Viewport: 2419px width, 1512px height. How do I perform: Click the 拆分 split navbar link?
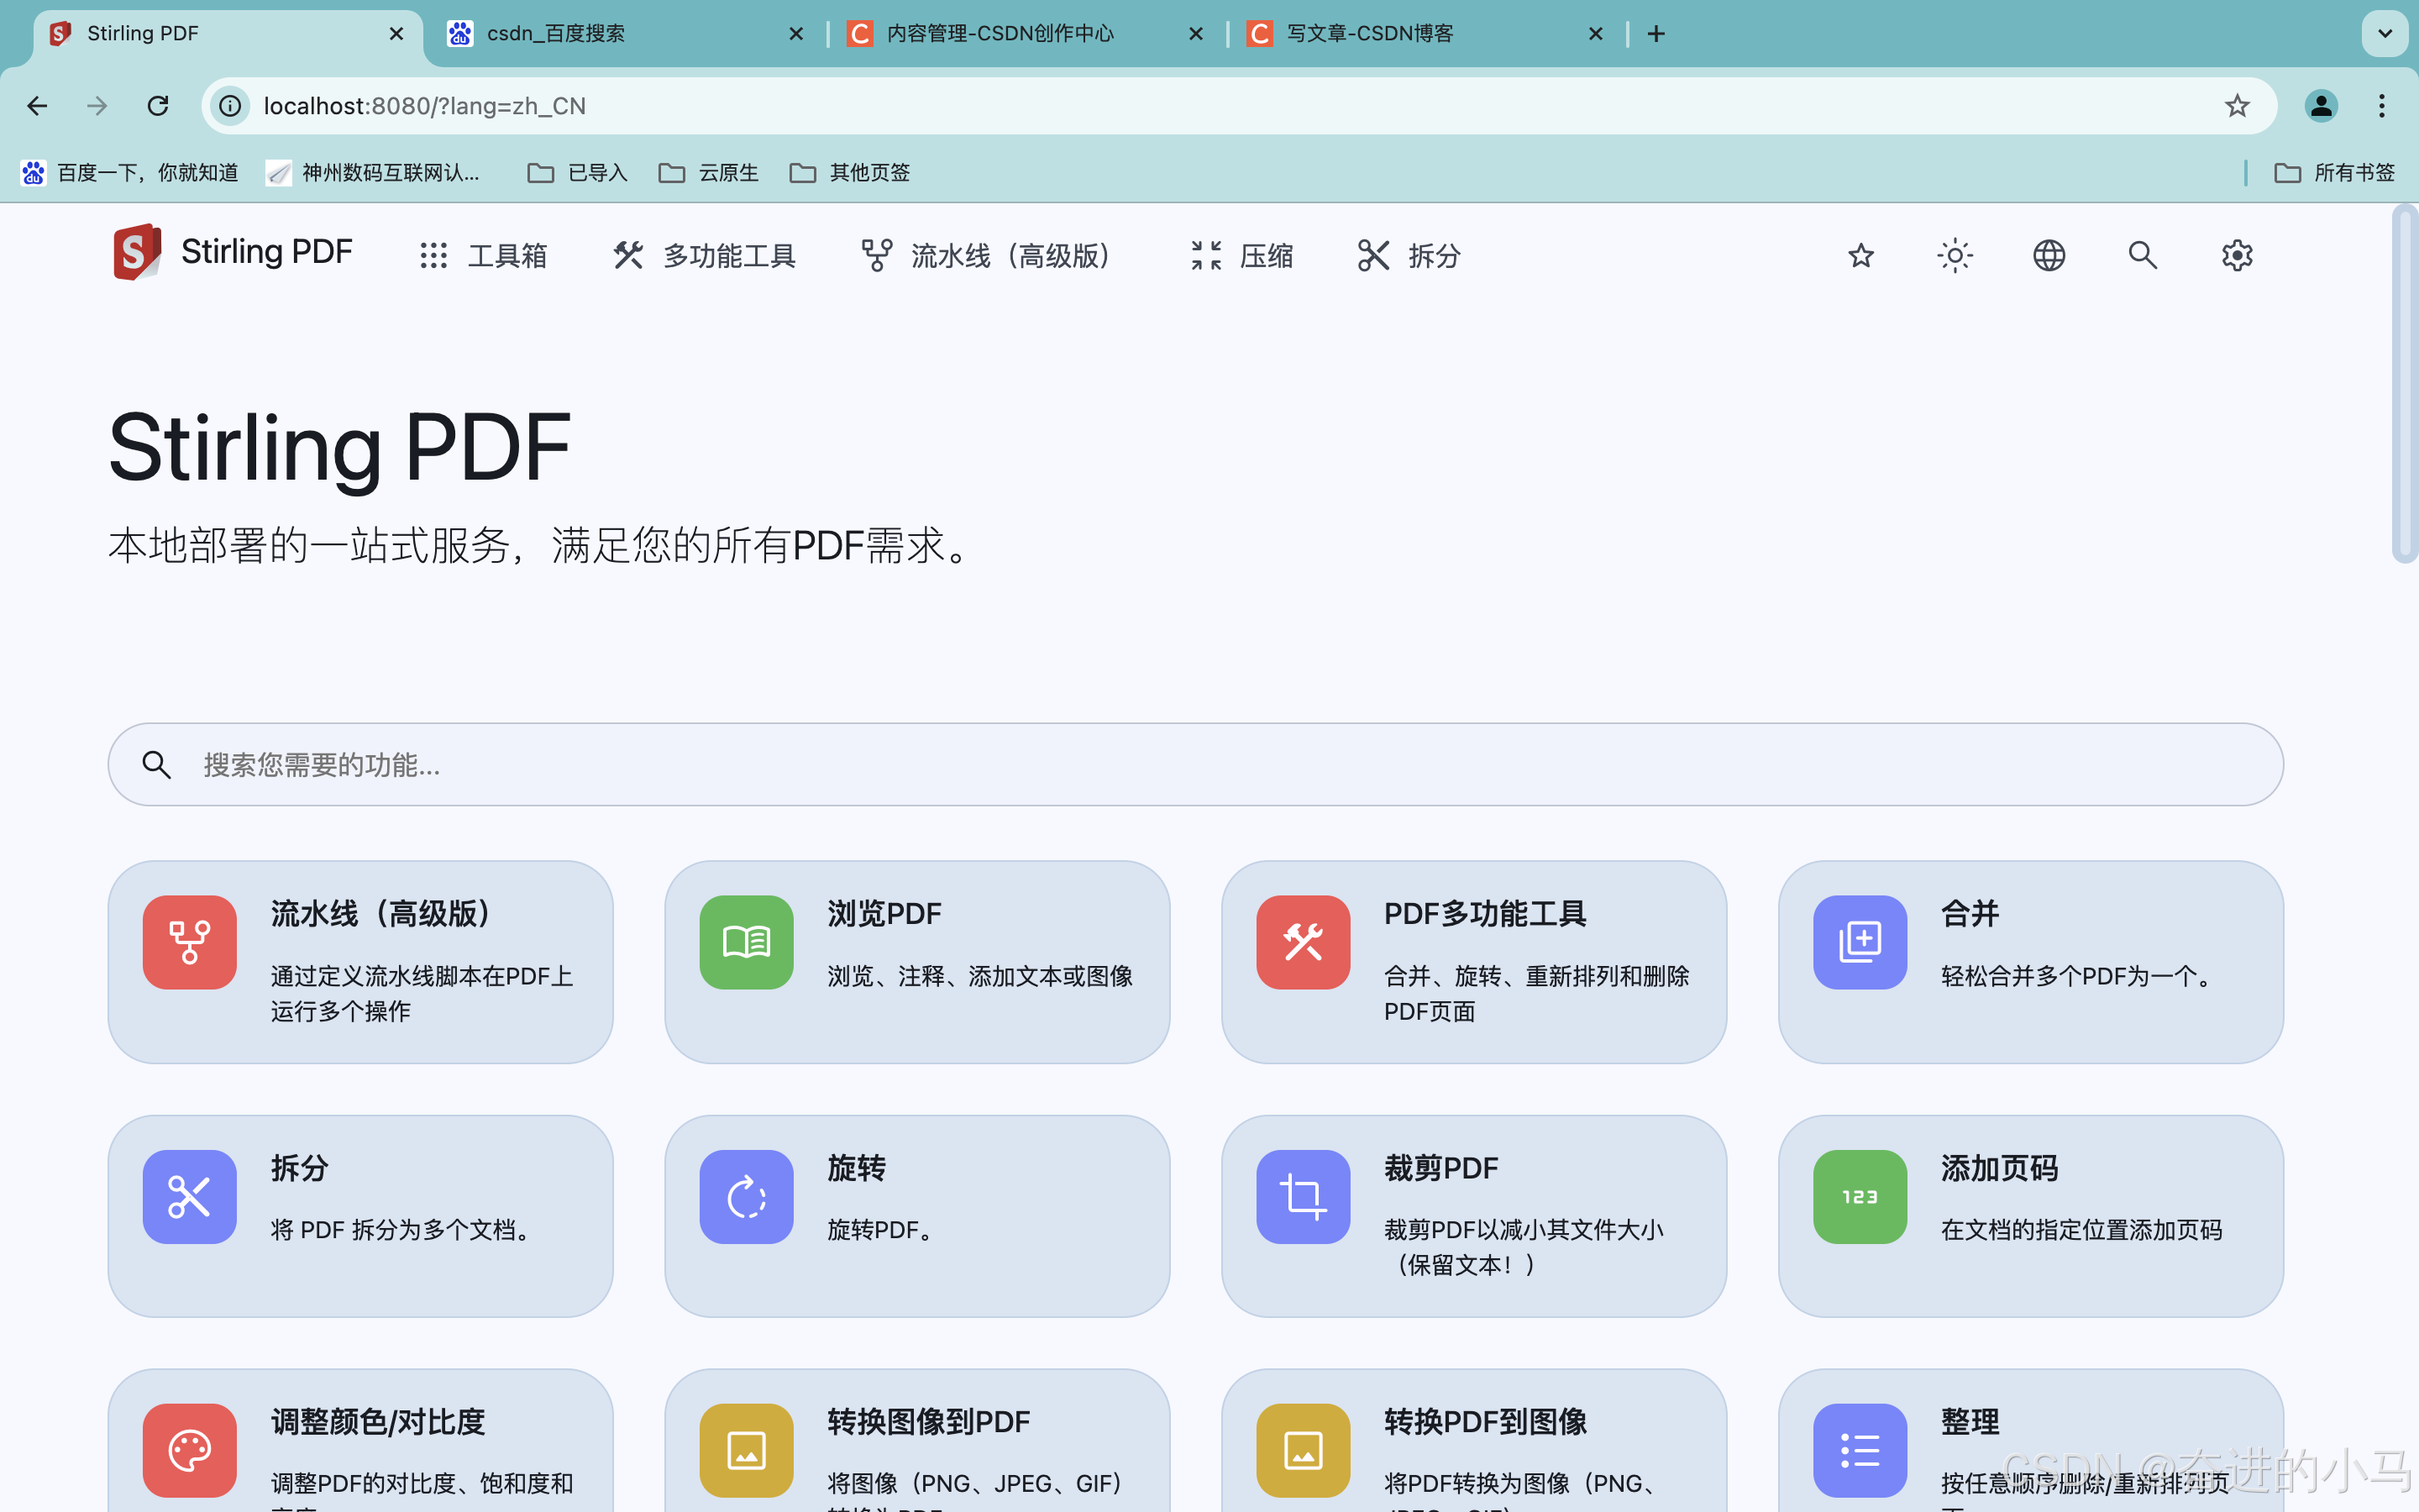pos(1409,256)
